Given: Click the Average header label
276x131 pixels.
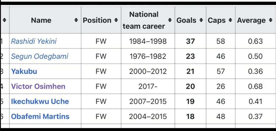Looking at the screenshot, I should pos(251,20).
